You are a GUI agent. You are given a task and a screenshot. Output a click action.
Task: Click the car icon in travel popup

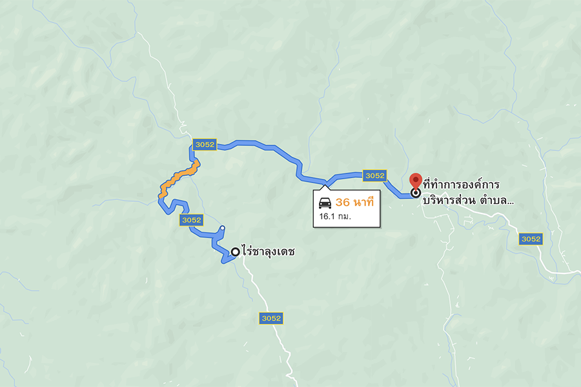click(x=325, y=203)
